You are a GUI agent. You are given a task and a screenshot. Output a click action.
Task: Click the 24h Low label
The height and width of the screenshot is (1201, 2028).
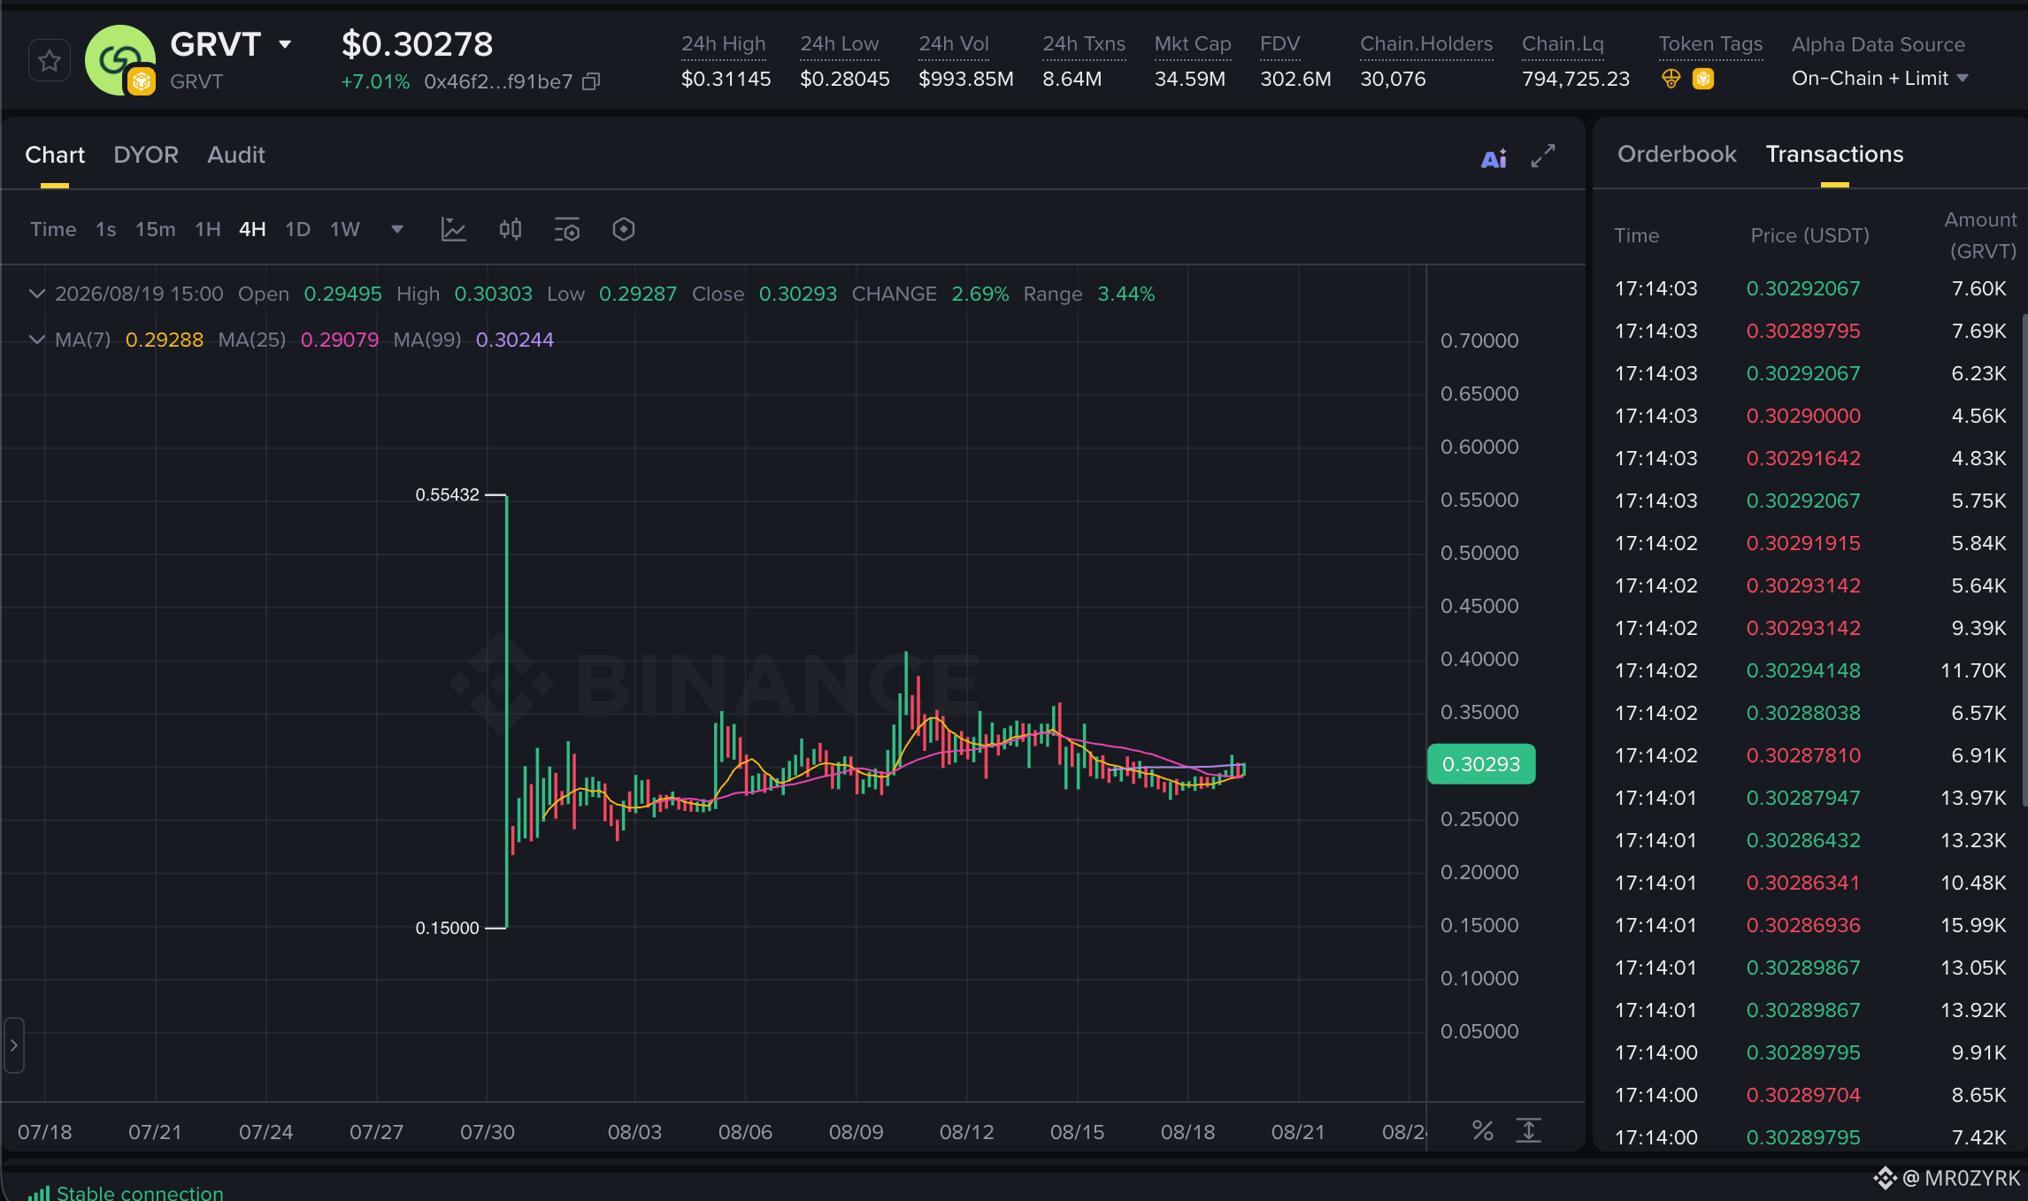point(840,44)
